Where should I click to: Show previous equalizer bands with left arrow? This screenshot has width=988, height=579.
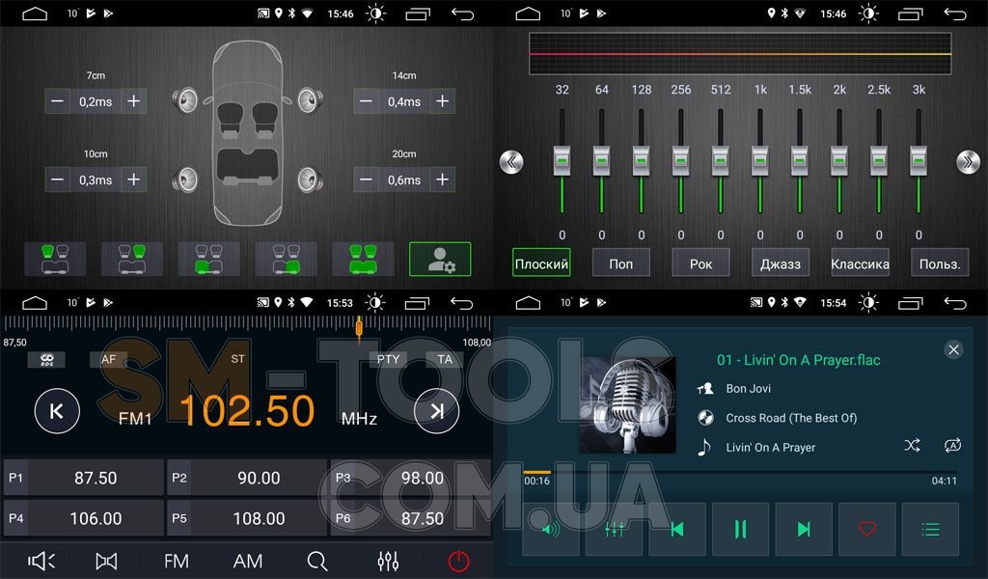click(x=511, y=162)
